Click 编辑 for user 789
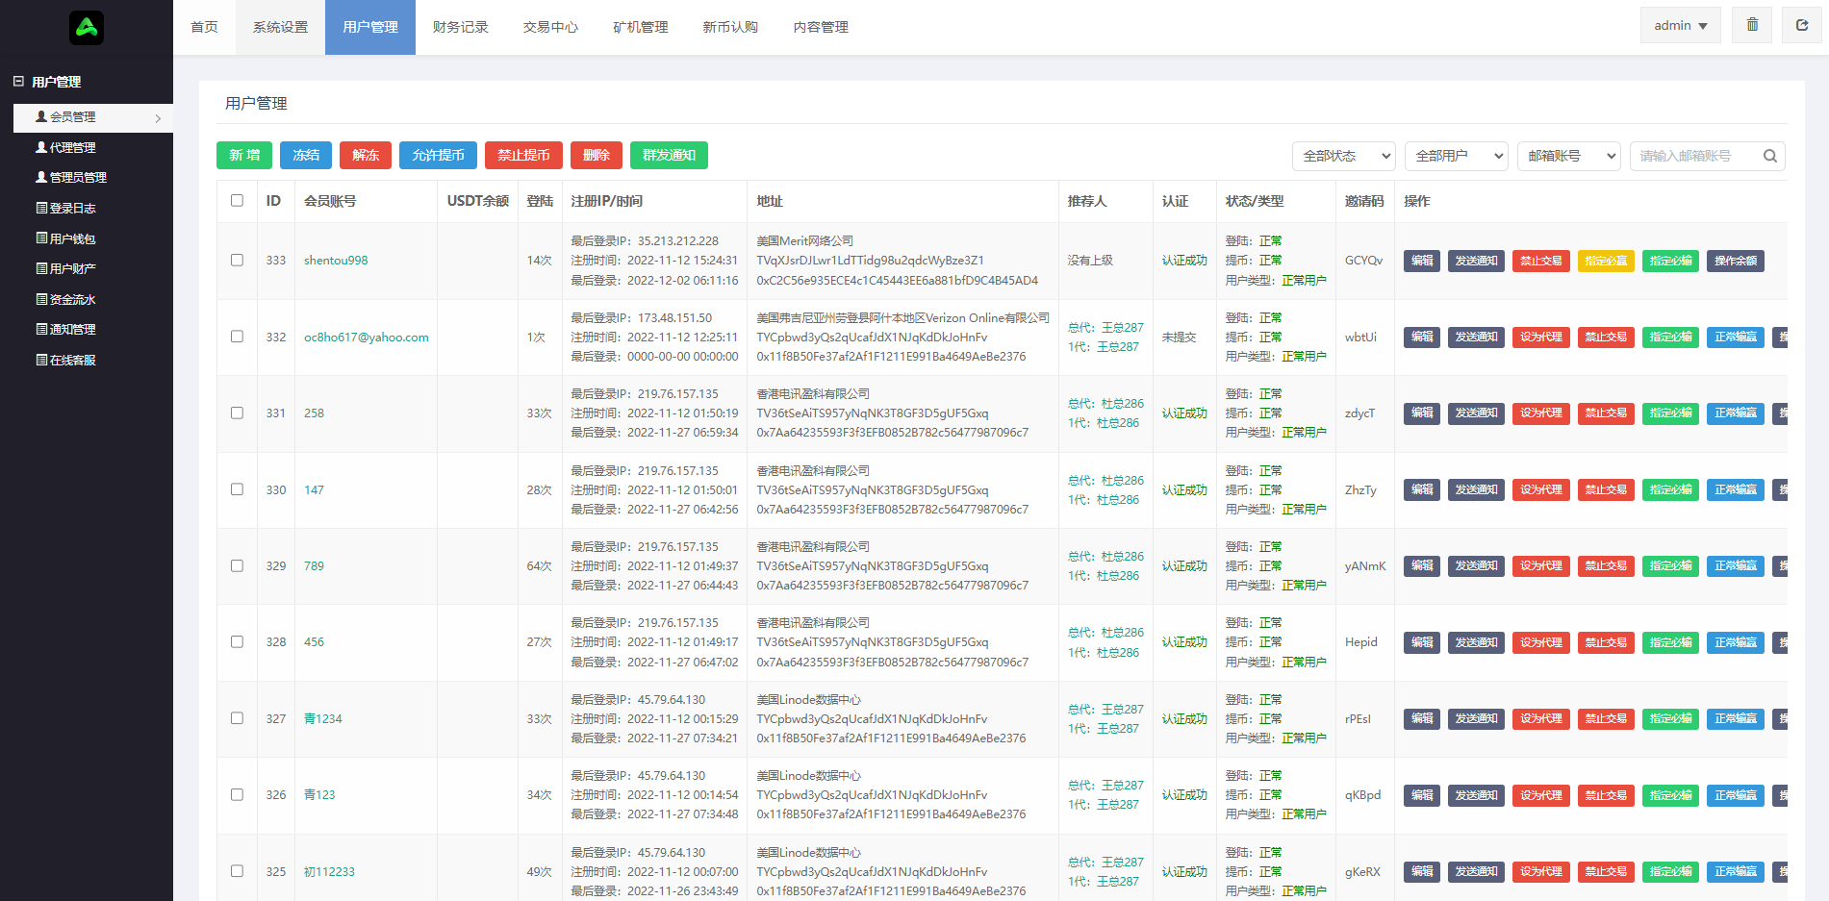 (1422, 565)
